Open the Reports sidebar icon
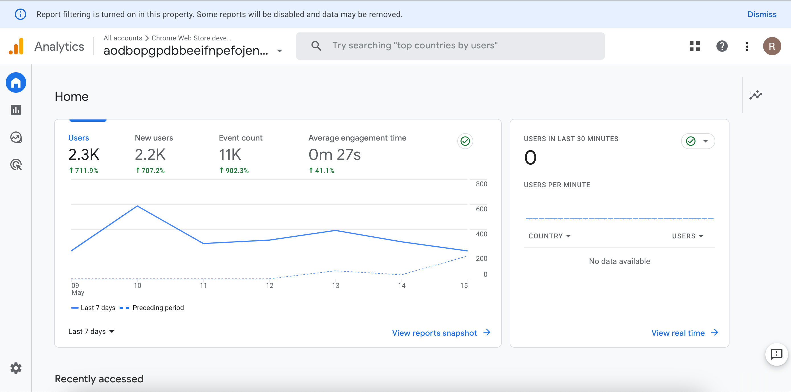Image resolution: width=791 pixels, height=392 pixels. (x=16, y=110)
